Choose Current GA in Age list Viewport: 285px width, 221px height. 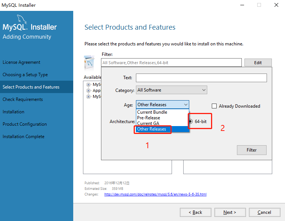tap(163, 123)
